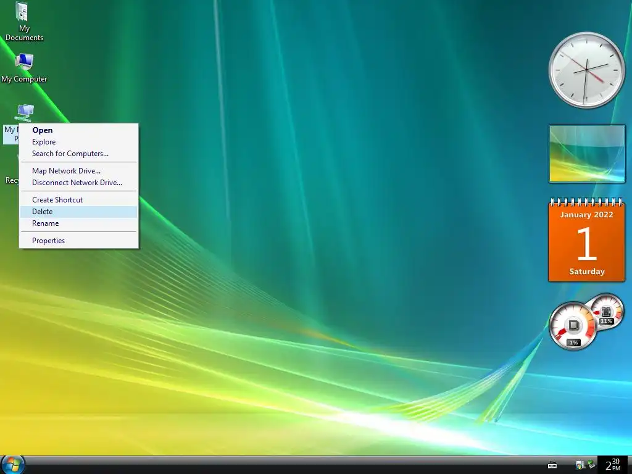Image resolution: width=632 pixels, height=474 pixels.
Task: Click the green safely remove hardware icon
Action: (591, 465)
